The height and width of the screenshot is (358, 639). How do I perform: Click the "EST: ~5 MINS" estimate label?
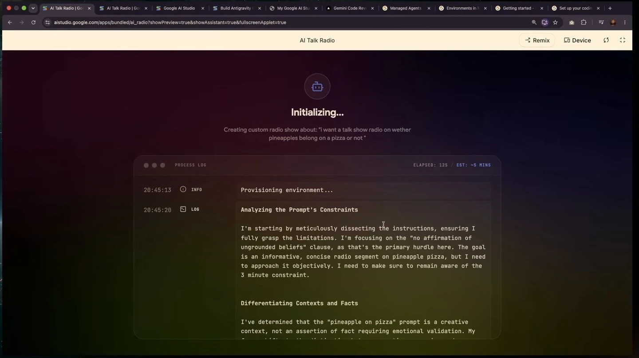click(x=473, y=165)
